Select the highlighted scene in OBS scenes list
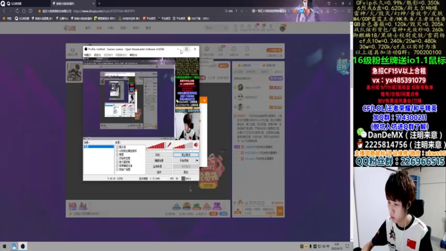This screenshot has height=251, width=446. (99, 147)
